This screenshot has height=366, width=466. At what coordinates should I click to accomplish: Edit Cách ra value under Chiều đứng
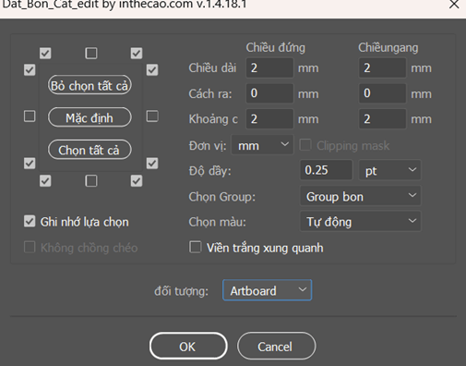(269, 93)
